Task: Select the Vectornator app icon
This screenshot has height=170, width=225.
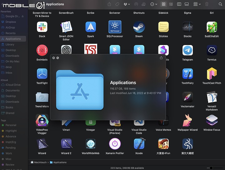Action: 187,97
